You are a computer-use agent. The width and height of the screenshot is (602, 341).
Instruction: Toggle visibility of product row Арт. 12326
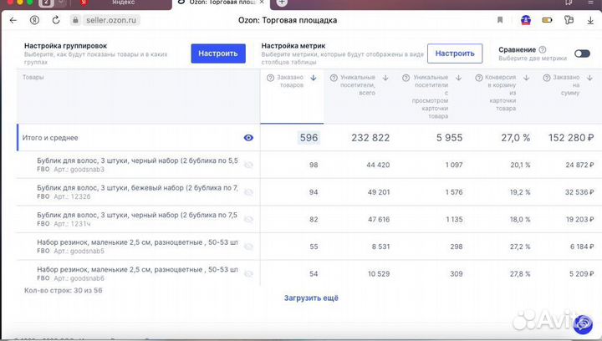248,191
